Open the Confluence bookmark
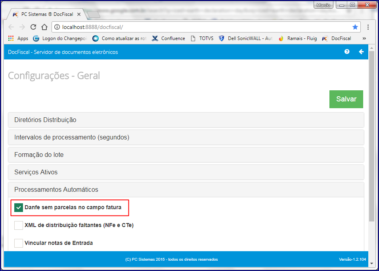The image size is (379, 271). [168, 38]
